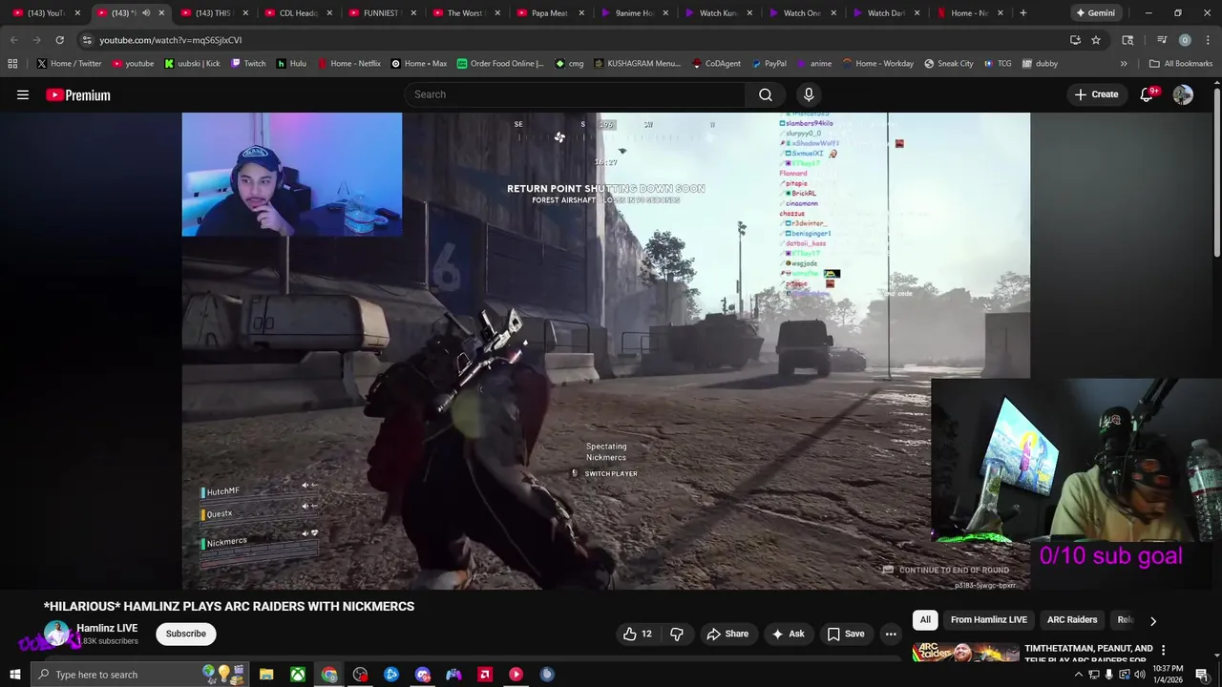
Task: Open the Chrome profile avatar
Action: [1185, 40]
